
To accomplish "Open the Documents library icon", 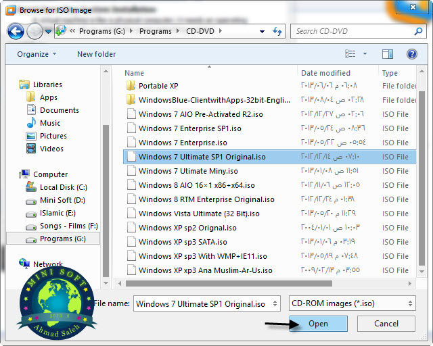I will pos(31,110).
